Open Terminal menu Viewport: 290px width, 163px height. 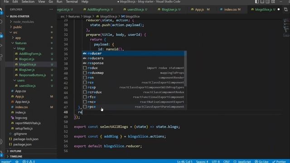pyautogui.click(x=72, y=2)
